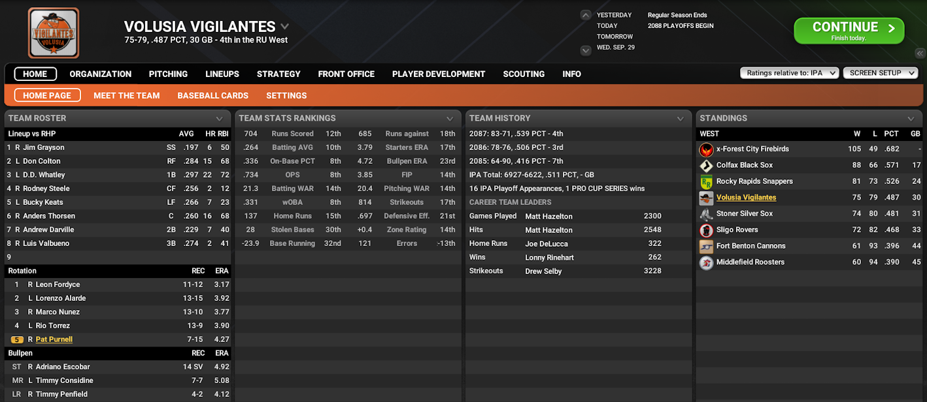The height and width of the screenshot is (402, 927).
Task: Click the Rocky Rapids Snappers team logo
Action: (x=706, y=181)
